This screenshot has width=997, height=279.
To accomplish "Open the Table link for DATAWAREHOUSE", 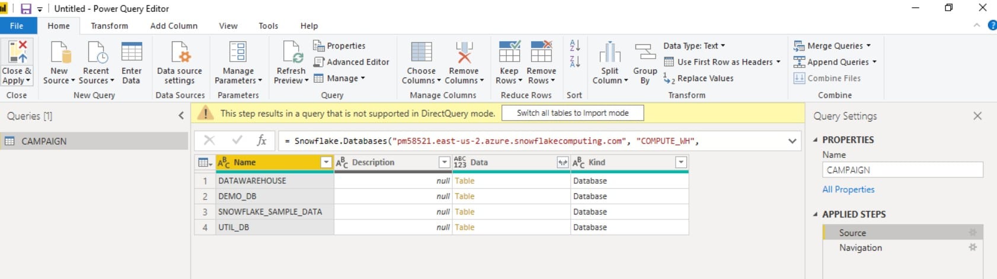I will point(465,181).
